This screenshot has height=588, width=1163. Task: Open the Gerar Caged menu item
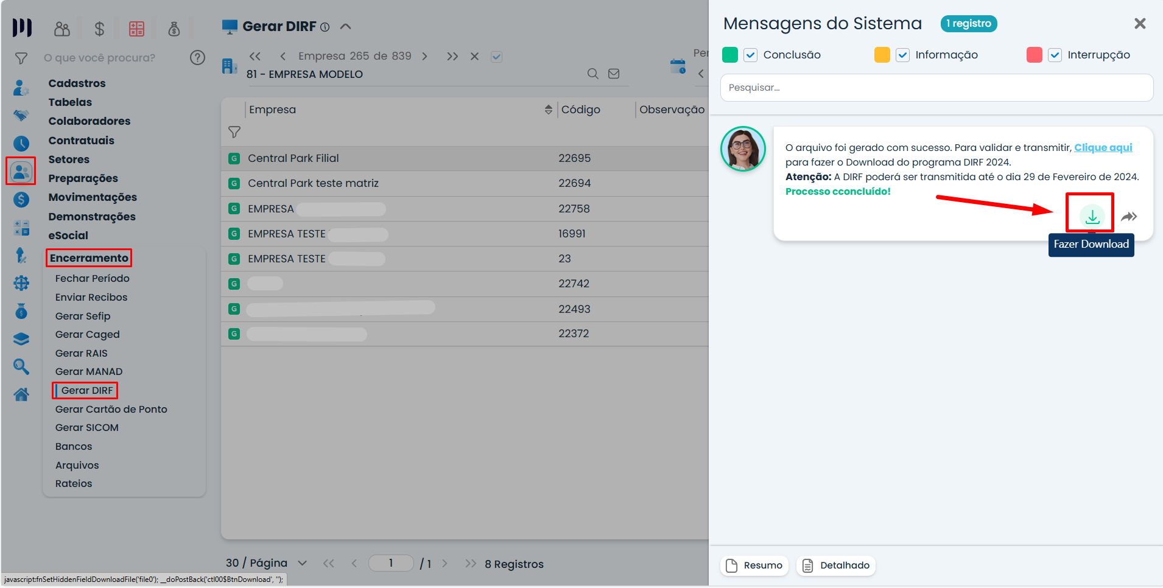click(88, 334)
